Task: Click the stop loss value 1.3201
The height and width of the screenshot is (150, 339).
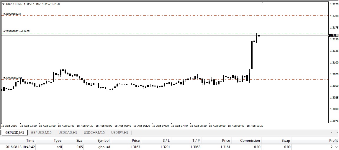Action: 165,147
